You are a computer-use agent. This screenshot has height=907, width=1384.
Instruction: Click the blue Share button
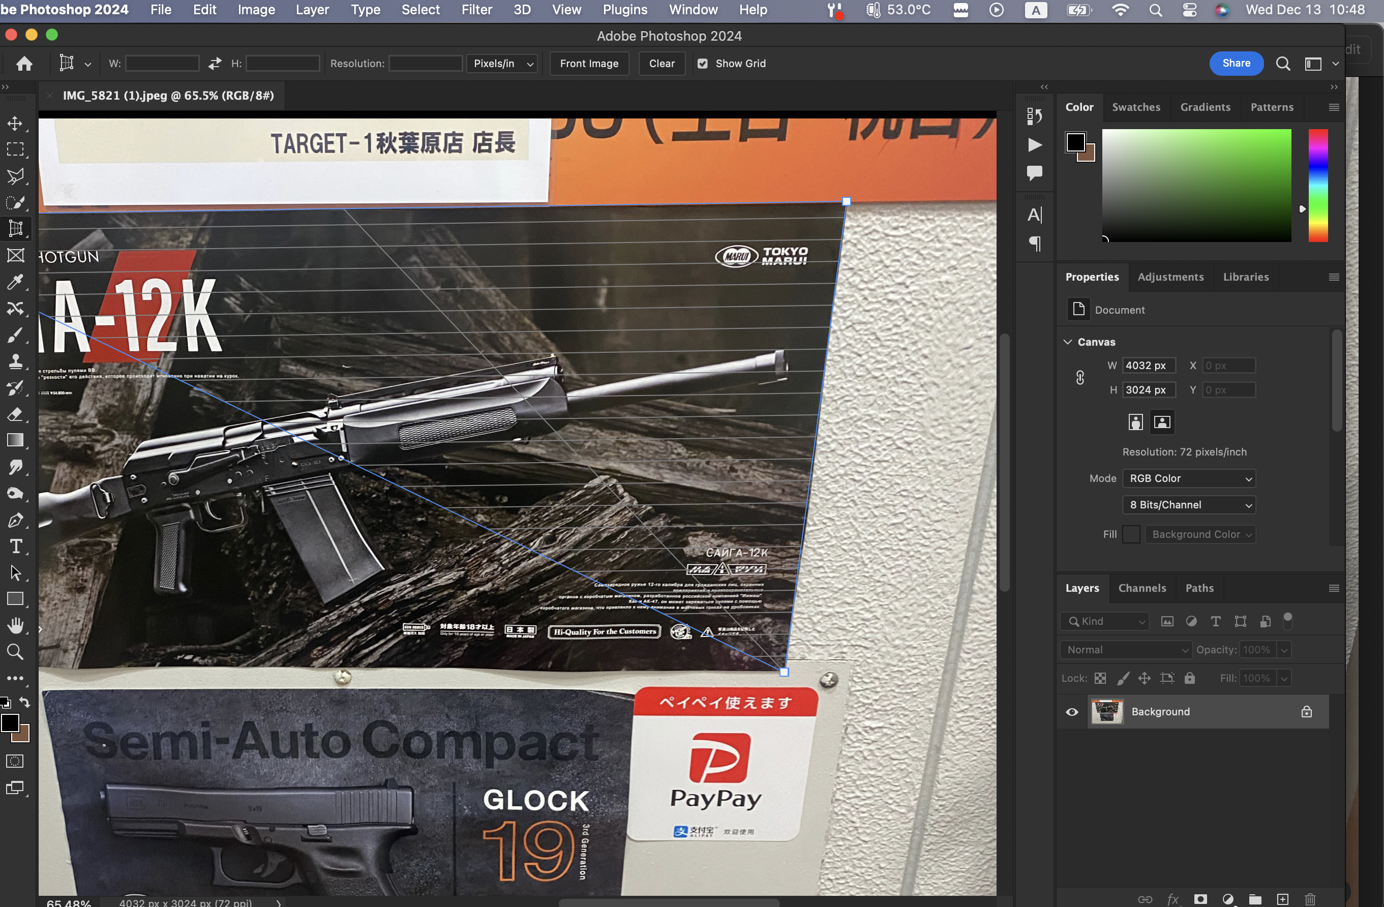(x=1236, y=64)
